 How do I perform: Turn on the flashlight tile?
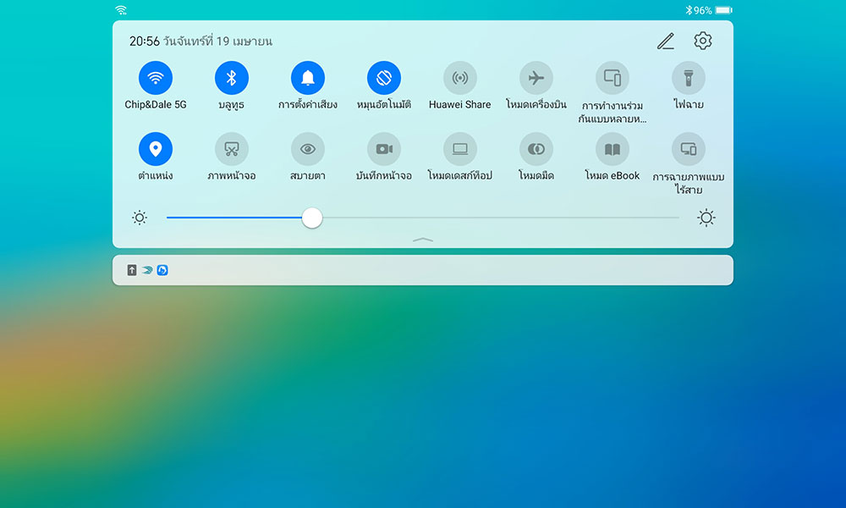click(x=688, y=78)
